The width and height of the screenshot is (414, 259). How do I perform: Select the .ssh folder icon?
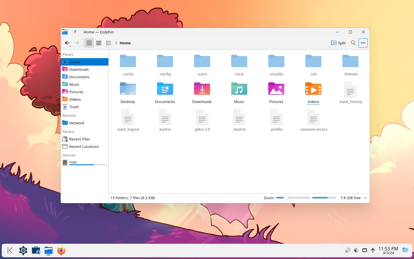[313, 61]
